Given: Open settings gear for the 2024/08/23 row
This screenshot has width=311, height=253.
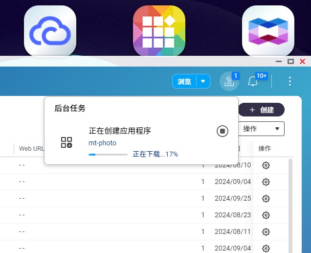Looking at the screenshot, I should (266, 215).
